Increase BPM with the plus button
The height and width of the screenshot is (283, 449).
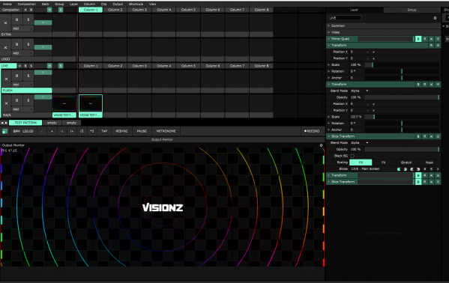click(52, 131)
